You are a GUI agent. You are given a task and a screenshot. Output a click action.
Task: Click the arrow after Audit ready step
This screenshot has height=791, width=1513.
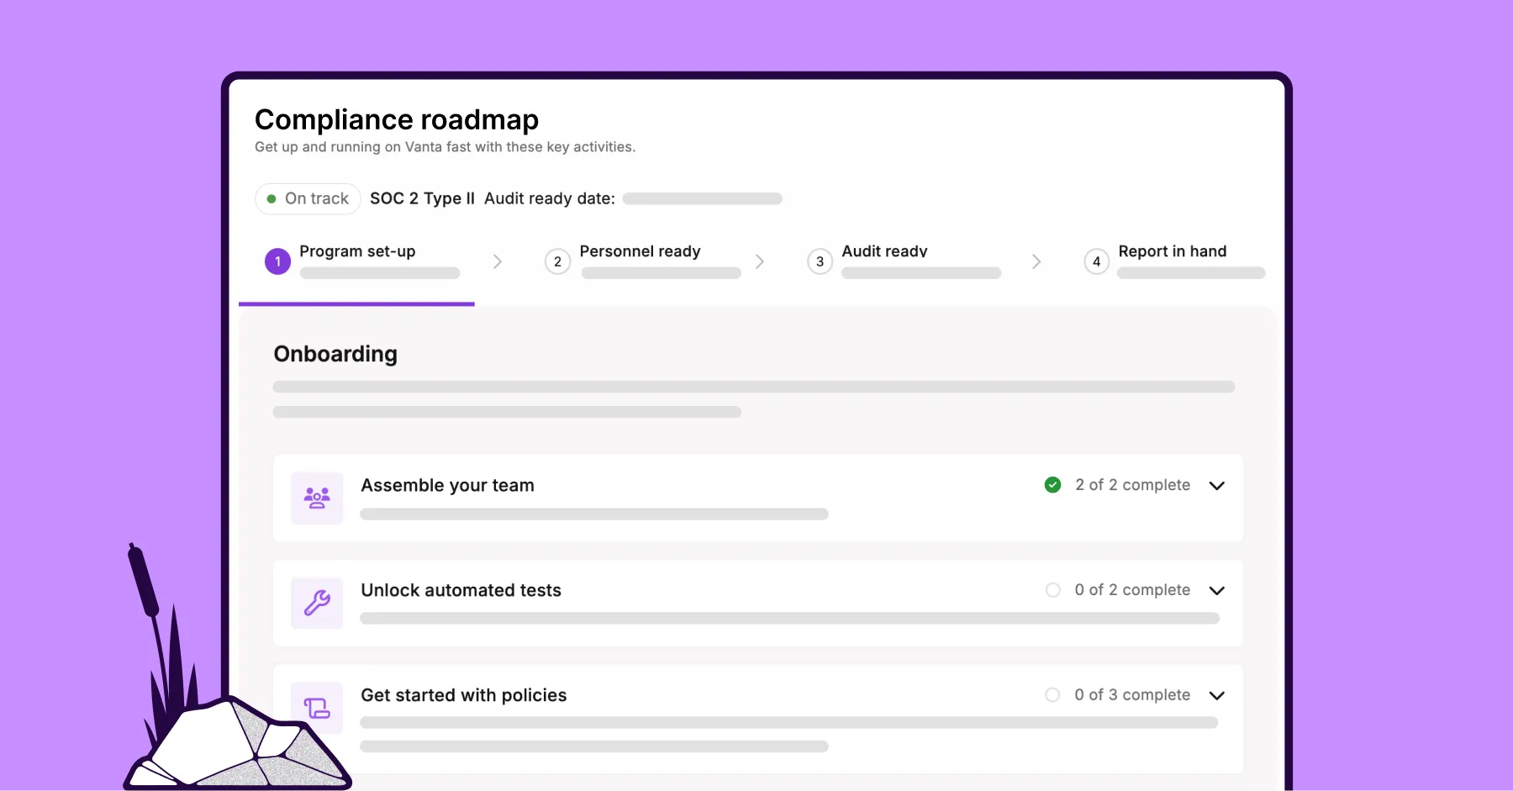pos(1036,261)
